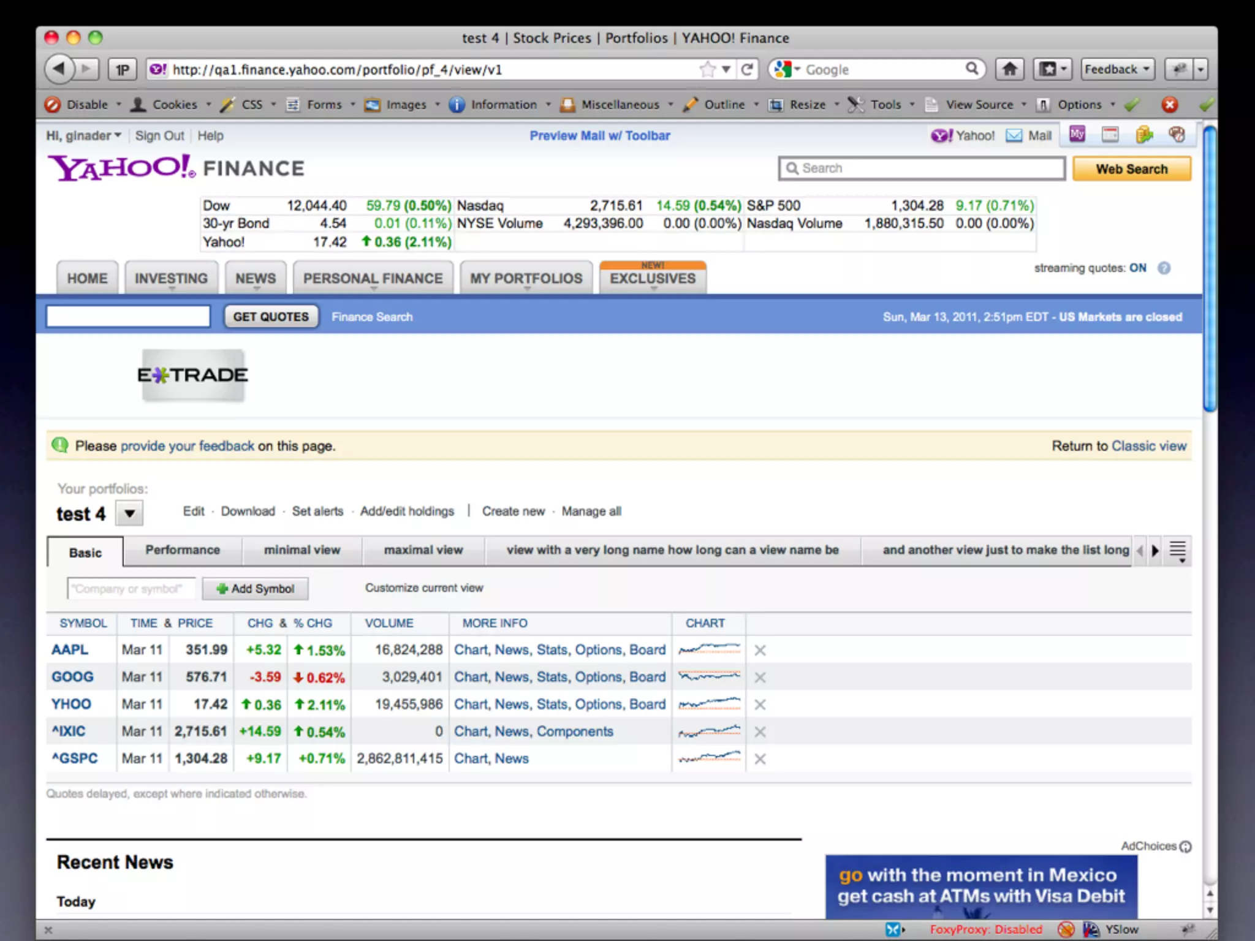Open the Feedback dropdown button

[x=1117, y=69]
